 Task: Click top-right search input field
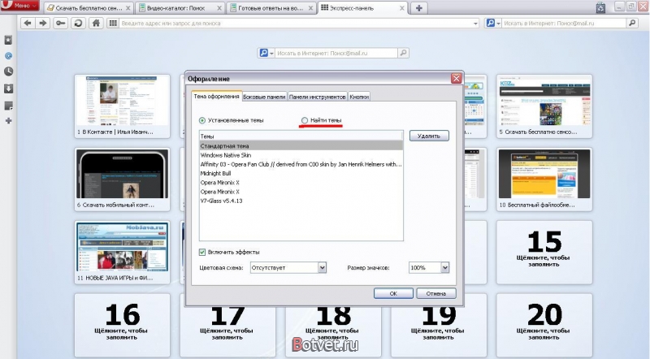(564, 24)
